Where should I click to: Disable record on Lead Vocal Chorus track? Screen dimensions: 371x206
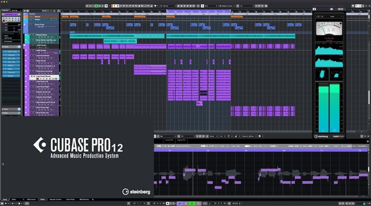(37, 79)
